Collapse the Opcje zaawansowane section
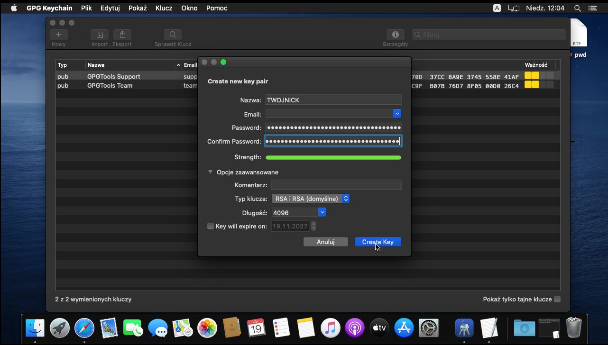608x345 pixels. coord(211,172)
